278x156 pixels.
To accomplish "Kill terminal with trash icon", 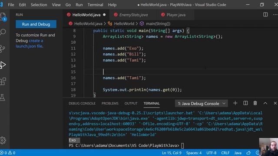I will coord(255,103).
